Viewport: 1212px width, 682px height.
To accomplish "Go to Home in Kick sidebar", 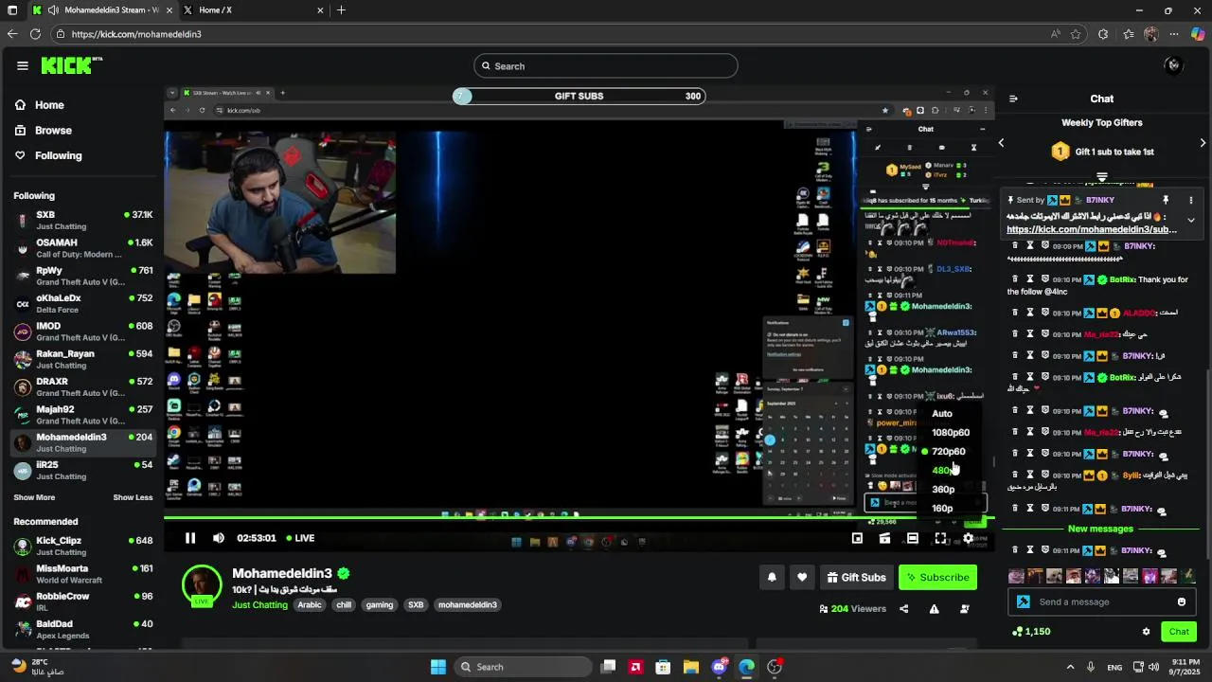I will pos(49,105).
